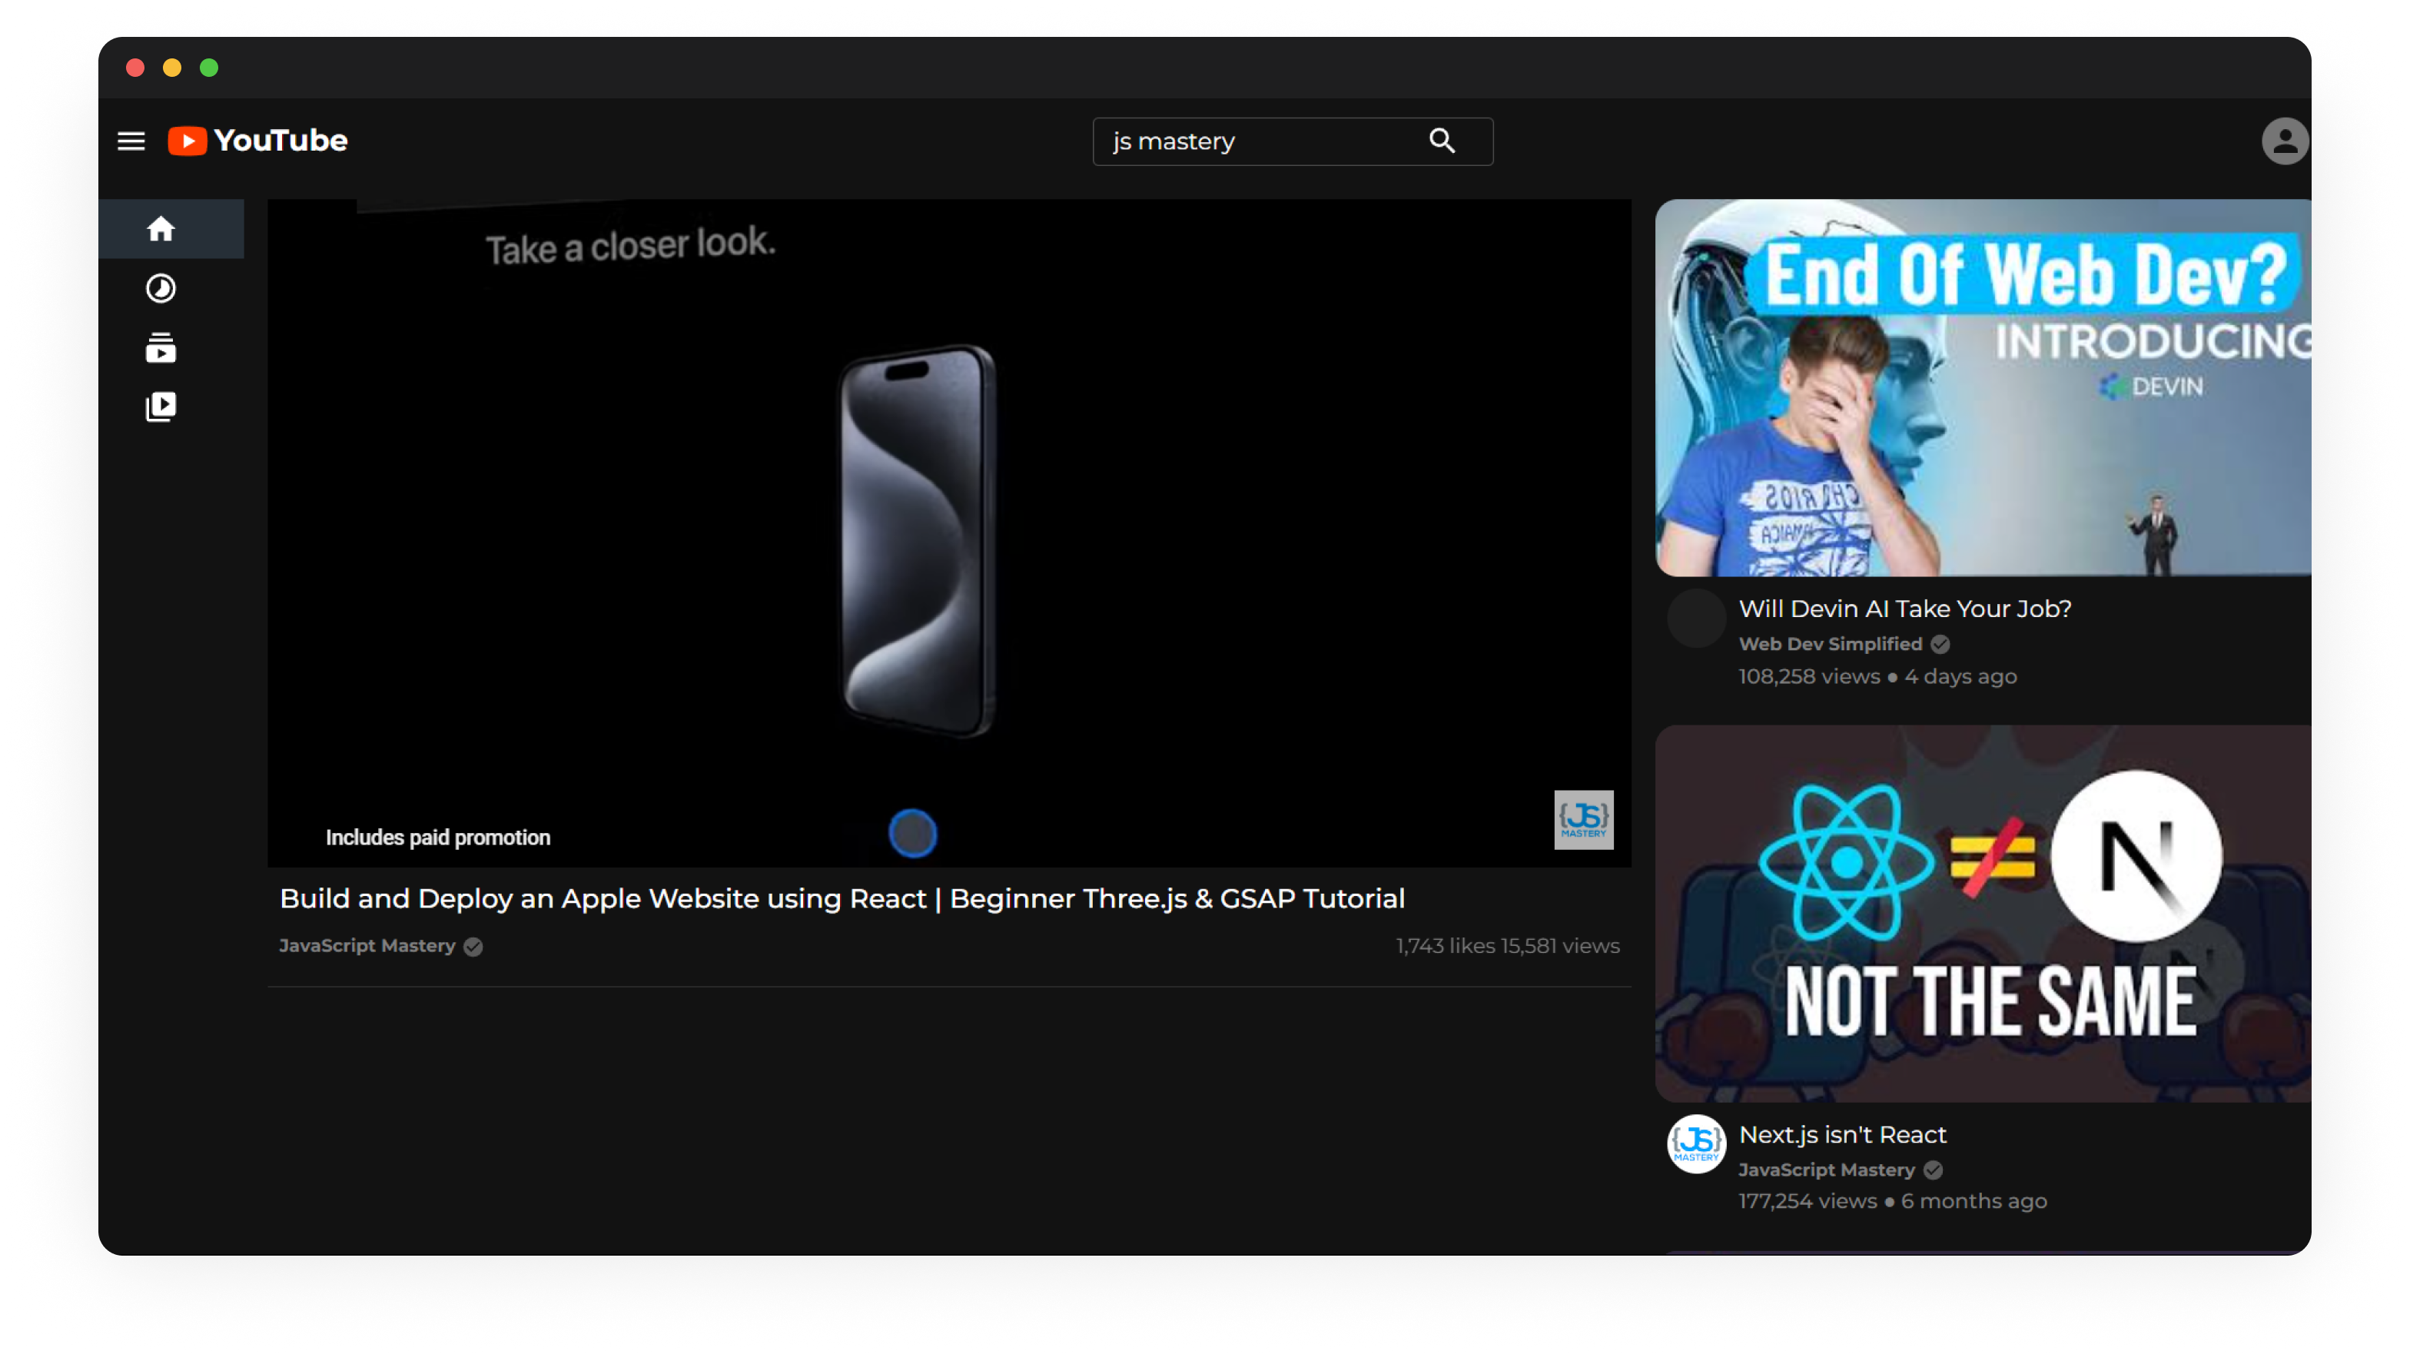Screen dimensions: 2410x1354
Task: Select the Home sidebar icon
Action: pos(161,228)
